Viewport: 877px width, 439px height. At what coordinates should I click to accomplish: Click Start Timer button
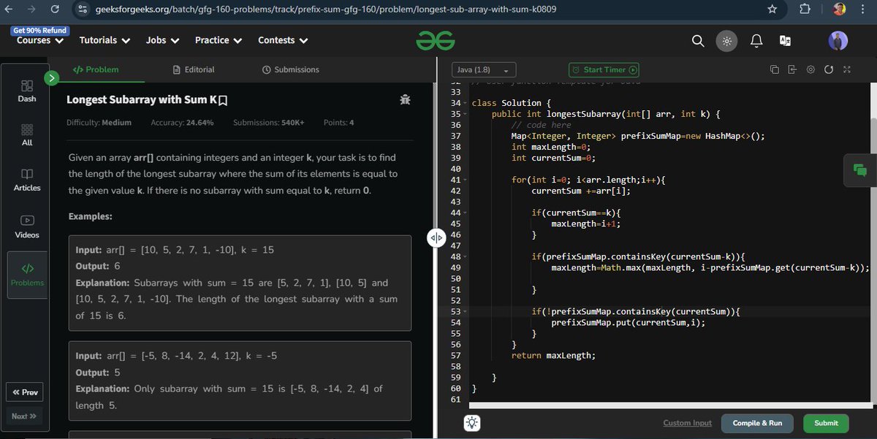(604, 69)
